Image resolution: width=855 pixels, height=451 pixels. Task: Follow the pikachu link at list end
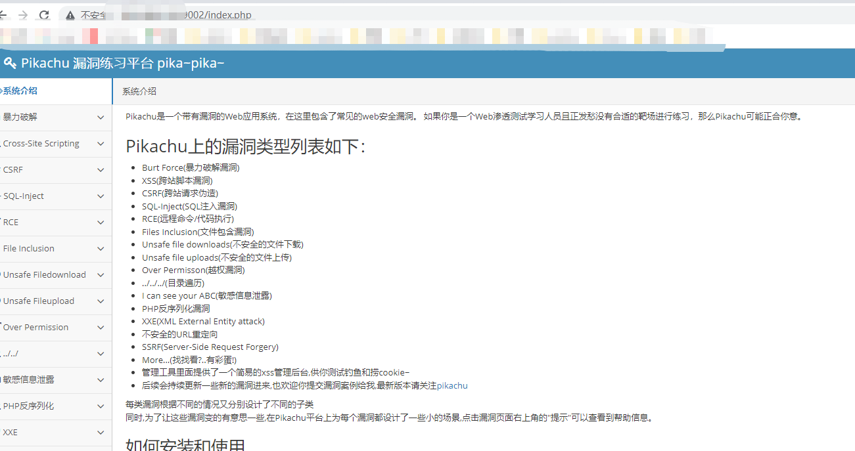[452, 385]
